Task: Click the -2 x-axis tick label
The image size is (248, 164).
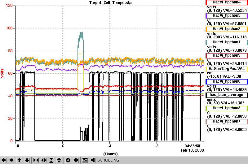Action: pos(157,146)
